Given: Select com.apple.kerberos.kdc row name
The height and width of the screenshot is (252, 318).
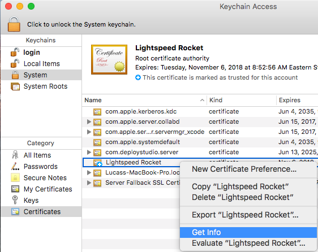Looking at the screenshot, I should [141, 112].
